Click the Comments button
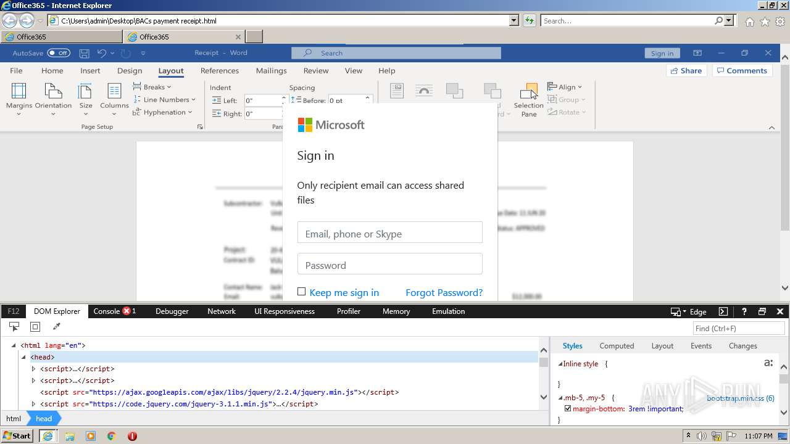 point(743,70)
